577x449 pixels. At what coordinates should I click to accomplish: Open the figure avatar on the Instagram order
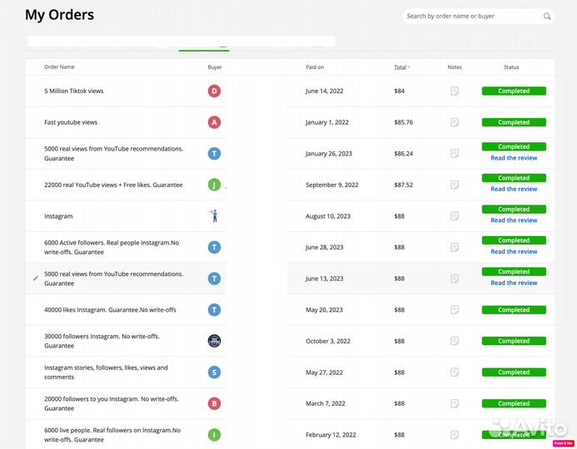(x=214, y=216)
